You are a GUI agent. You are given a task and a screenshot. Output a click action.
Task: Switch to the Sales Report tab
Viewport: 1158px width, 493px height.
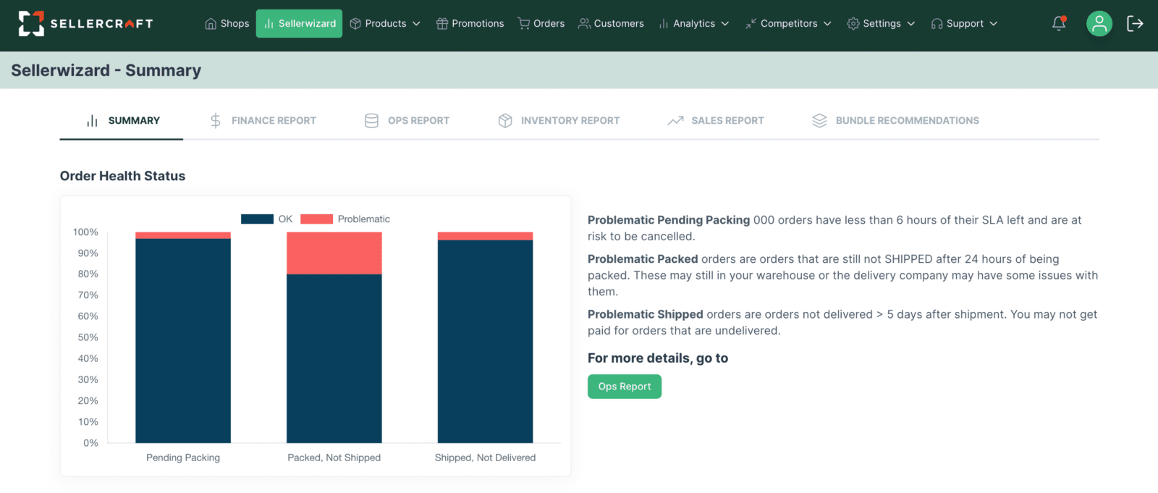[716, 121]
